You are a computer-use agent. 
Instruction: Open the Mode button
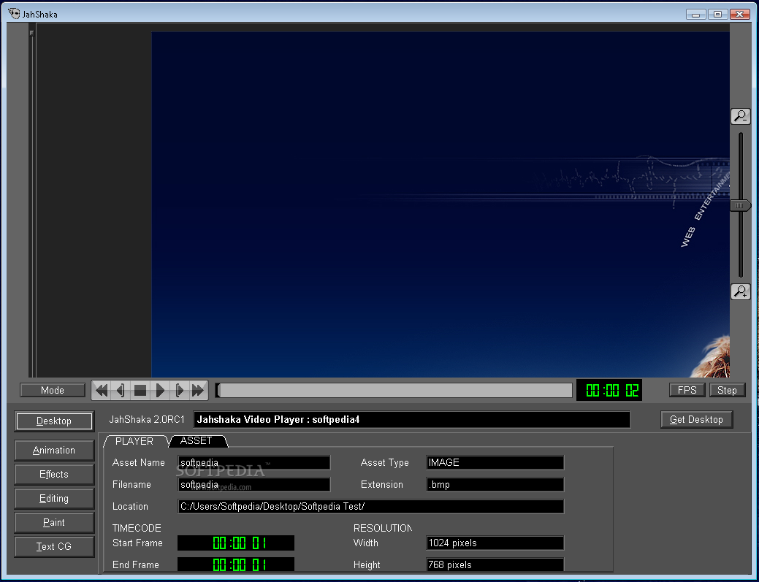pos(53,390)
